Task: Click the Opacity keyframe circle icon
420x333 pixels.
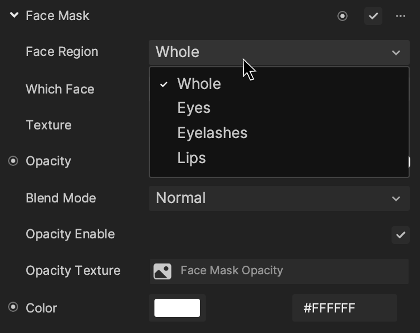Action: click(x=13, y=161)
